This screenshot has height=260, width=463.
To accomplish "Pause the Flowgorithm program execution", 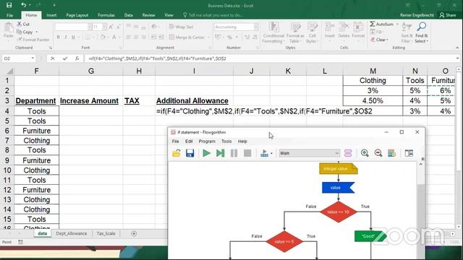I will (x=234, y=153).
